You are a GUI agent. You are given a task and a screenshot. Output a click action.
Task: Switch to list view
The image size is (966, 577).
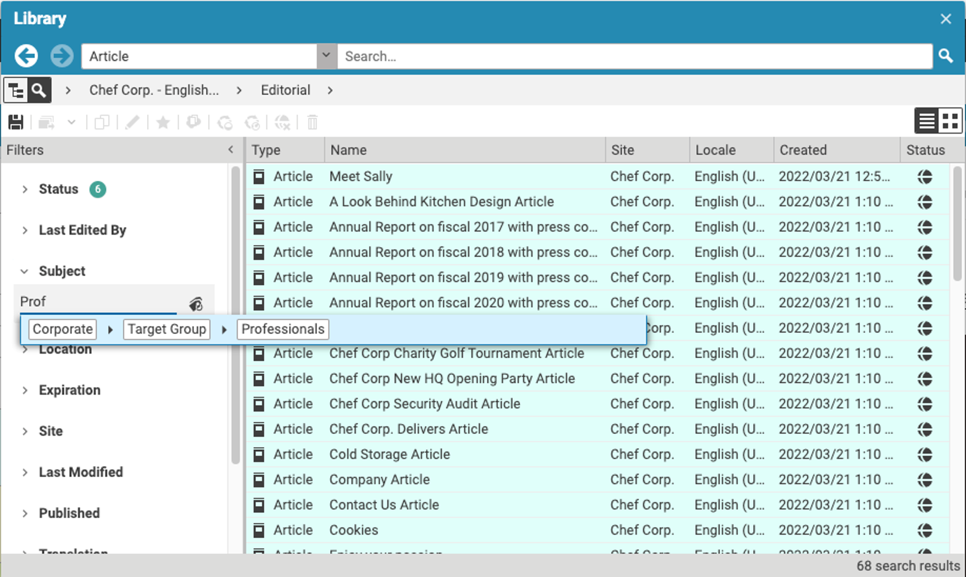pos(927,121)
